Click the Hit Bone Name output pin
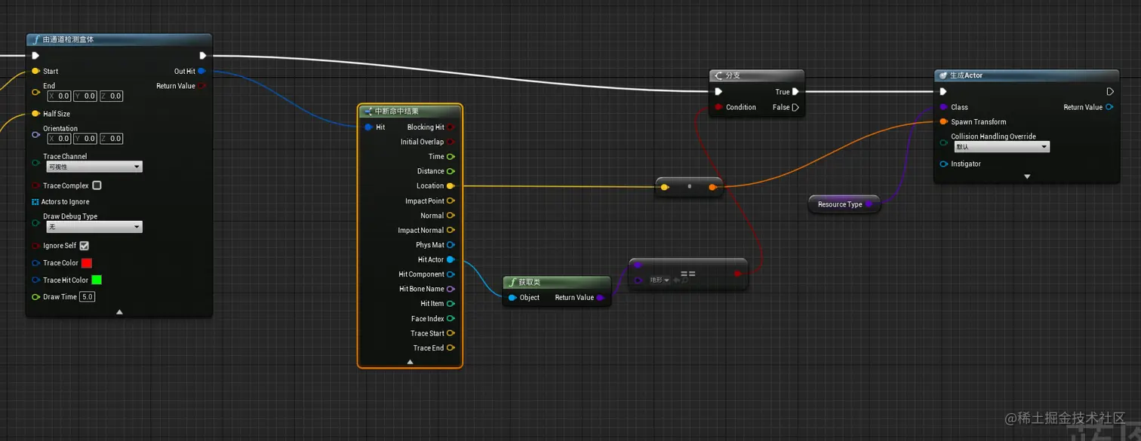This screenshot has width=1141, height=441. tap(451, 289)
